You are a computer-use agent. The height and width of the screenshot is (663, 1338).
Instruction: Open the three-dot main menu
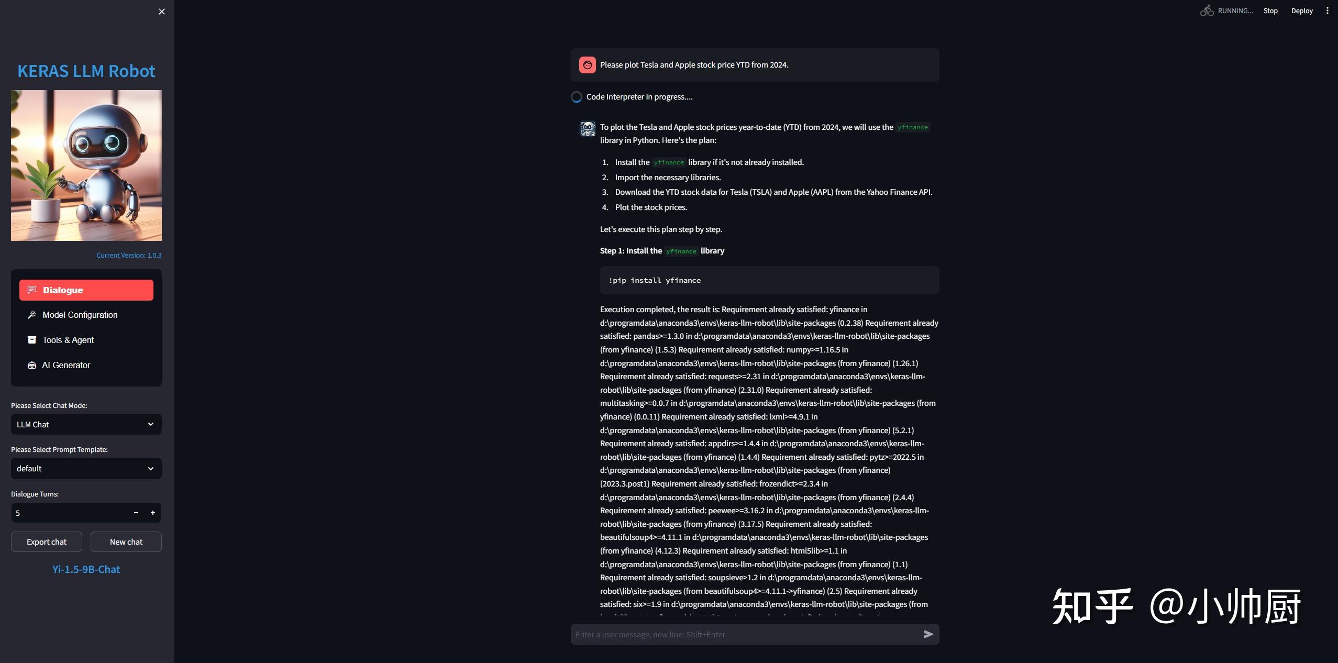pyautogui.click(x=1327, y=10)
